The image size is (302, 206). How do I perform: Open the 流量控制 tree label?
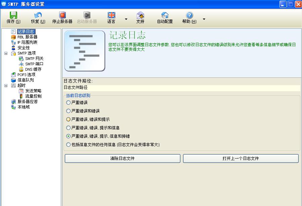[x=33, y=96]
